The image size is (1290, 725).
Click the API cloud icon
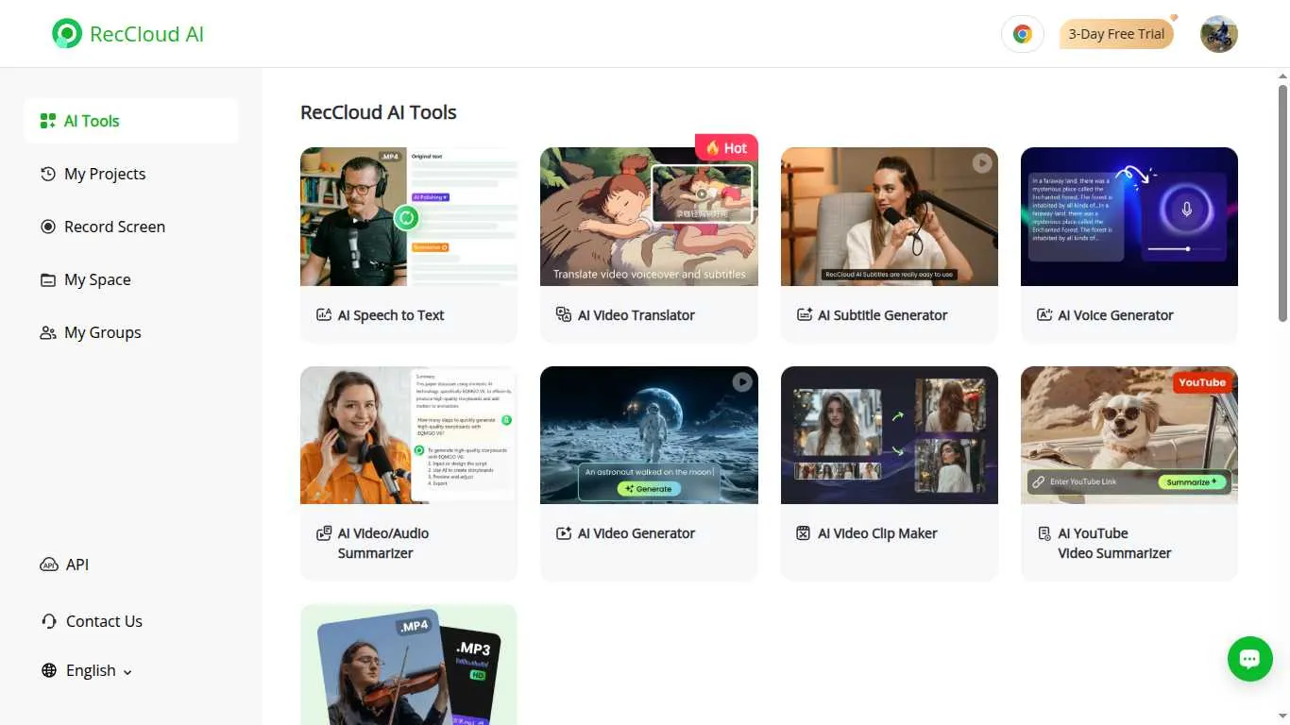pyautogui.click(x=49, y=565)
